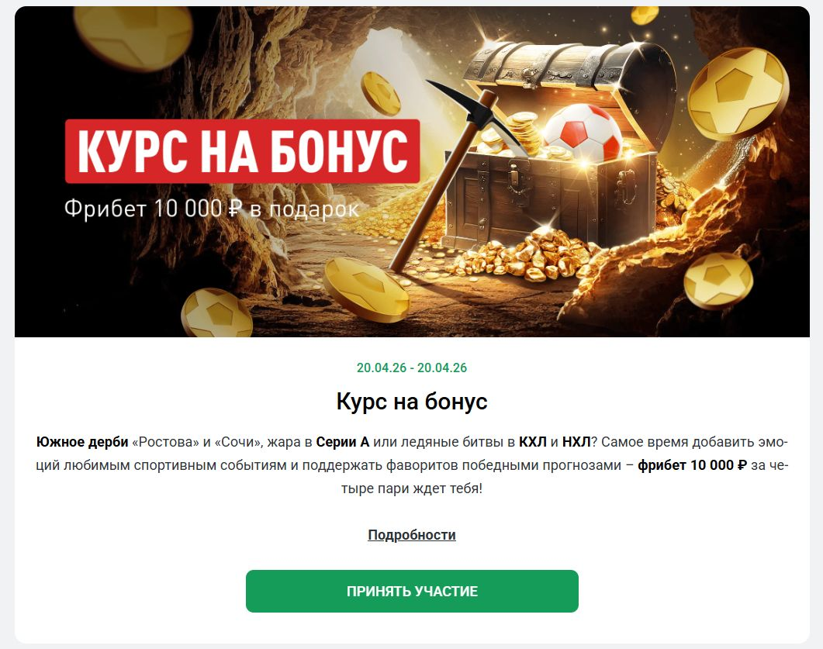This screenshot has width=823, height=649.
Task: Click the tilted gold coin below the pickaxe
Action: [x=366, y=290]
